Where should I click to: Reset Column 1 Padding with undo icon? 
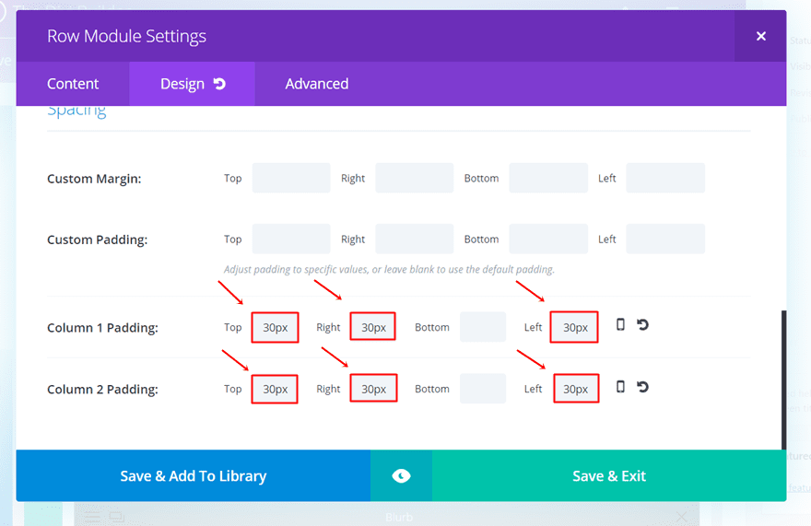(x=642, y=325)
